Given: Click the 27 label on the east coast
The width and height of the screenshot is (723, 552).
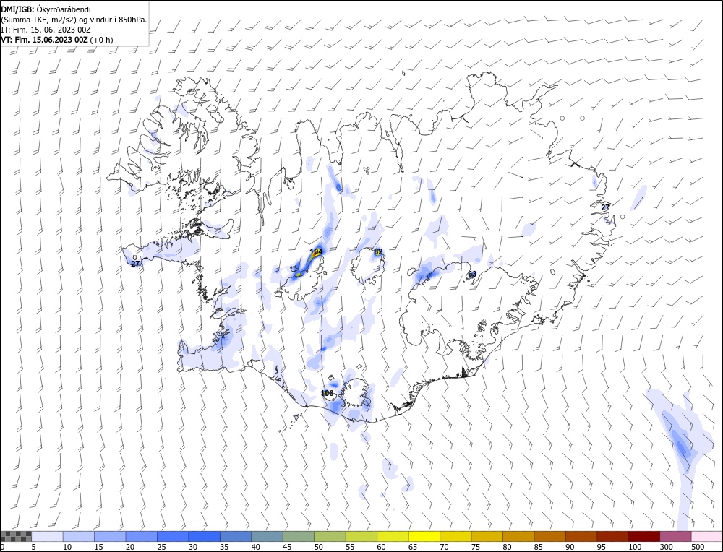Looking at the screenshot, I should point(605,207).
